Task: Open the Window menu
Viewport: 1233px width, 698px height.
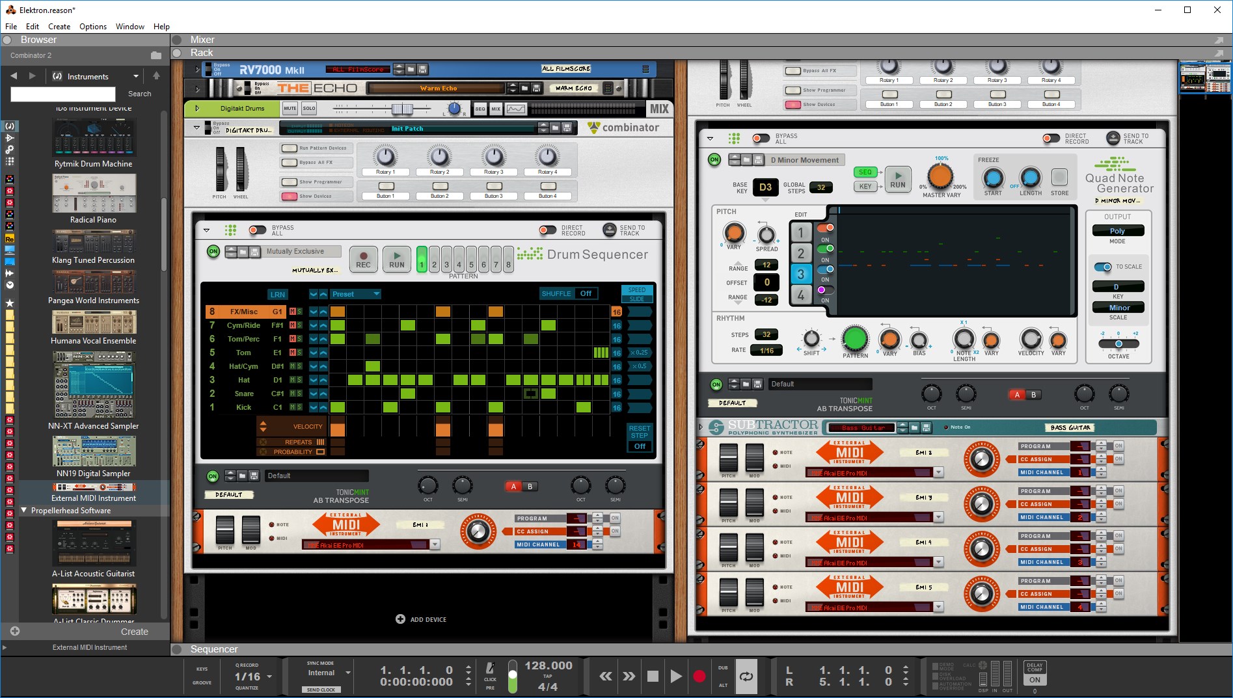Action: click(130, 27)
